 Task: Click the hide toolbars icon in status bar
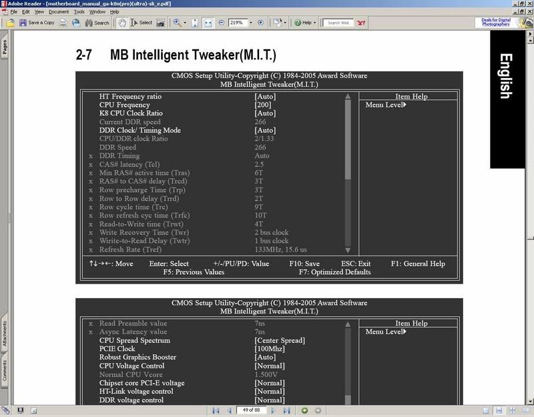pyautogui.click(x=34, y=410)
